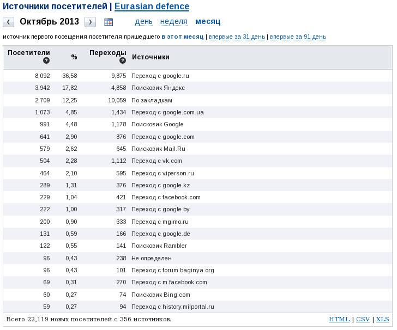
Task: Click percentage value 0,90
Action: pos(71,222)
